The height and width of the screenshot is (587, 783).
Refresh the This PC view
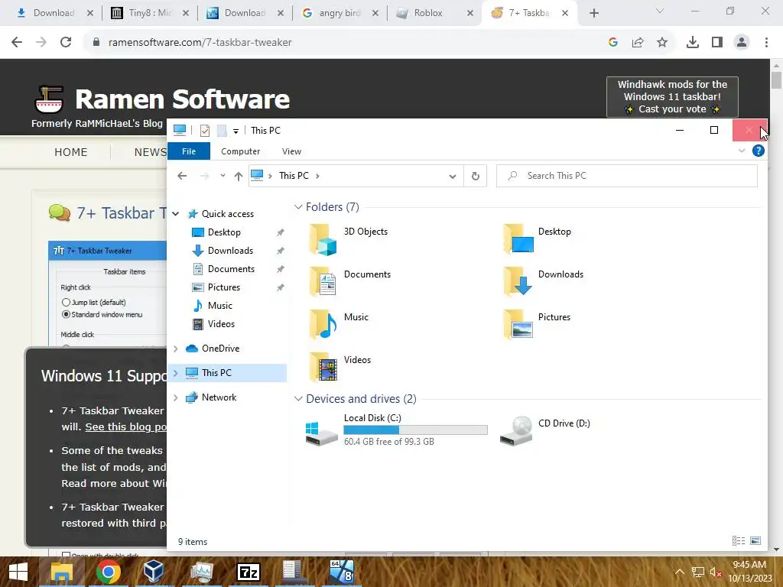(x=476, y=176)
